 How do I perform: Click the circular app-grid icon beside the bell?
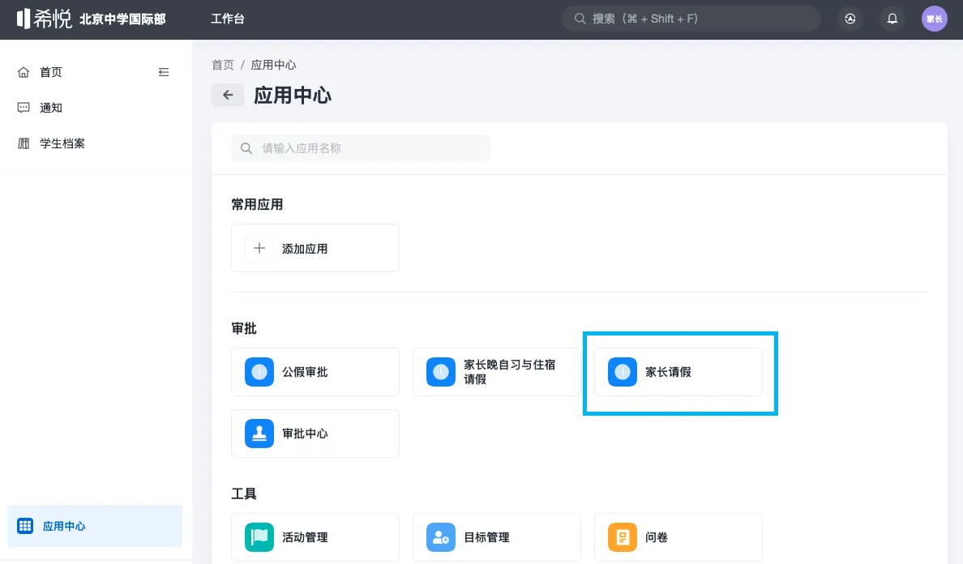(850, 19)
